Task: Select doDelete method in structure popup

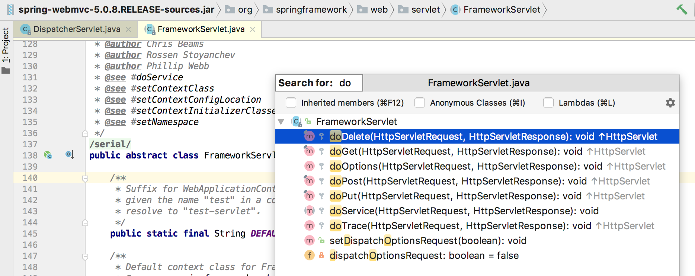Action: click(477, 137)
